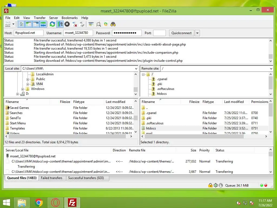Open the Bookmarks menu
The image size is (277, 208).
(x=70, y=18)
